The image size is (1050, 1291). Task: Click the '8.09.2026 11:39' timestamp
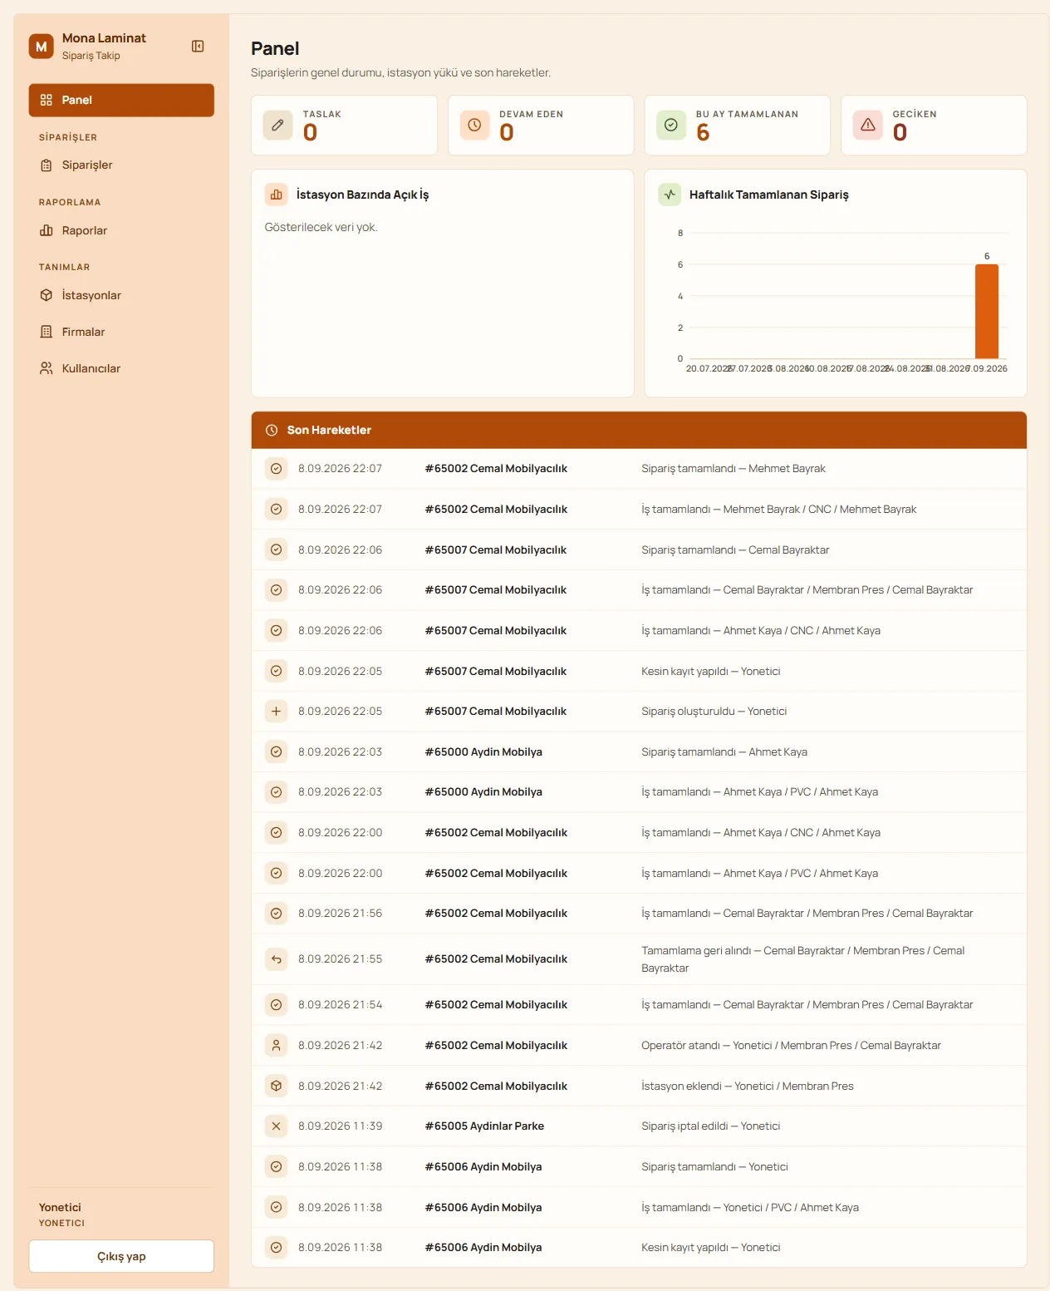pyautogui.click(x=341, y=1126)
